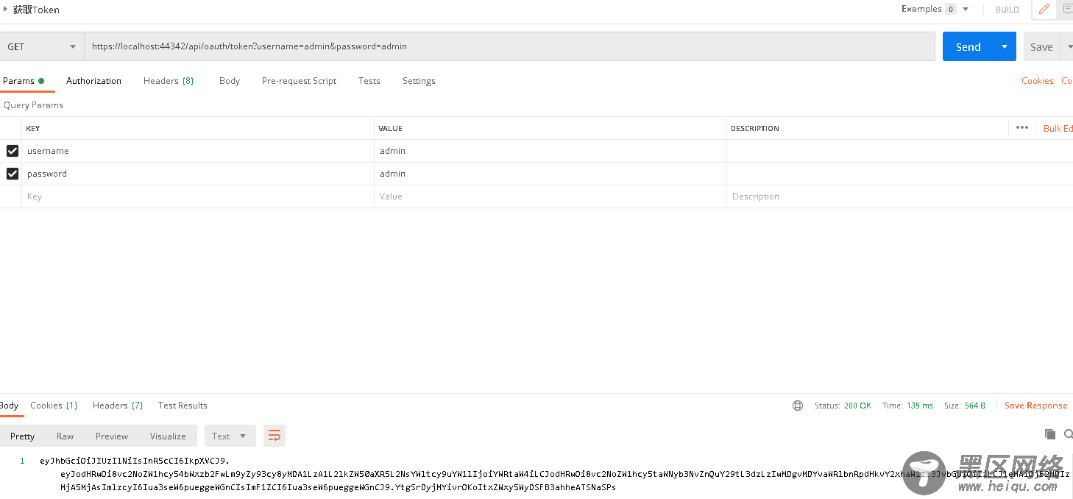The height and width of the screenshot is (499, 1073).
Task: Click the VALUE column header
Action: (390, 128)
